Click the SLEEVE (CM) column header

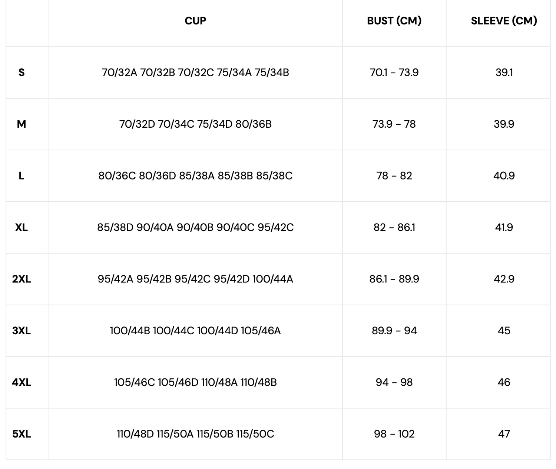[504, 21]
